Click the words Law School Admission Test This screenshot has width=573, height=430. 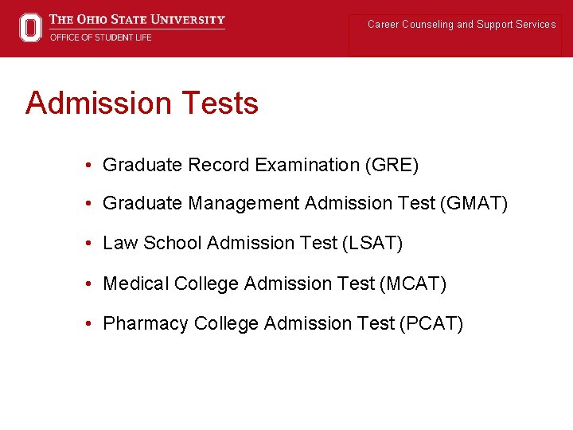point(220,244)
